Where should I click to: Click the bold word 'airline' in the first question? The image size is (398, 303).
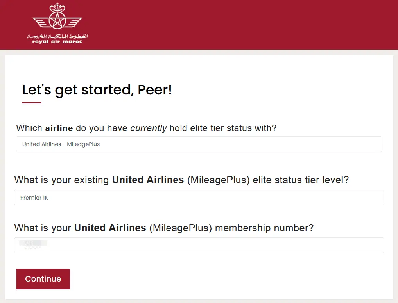[x=59, y=128]
